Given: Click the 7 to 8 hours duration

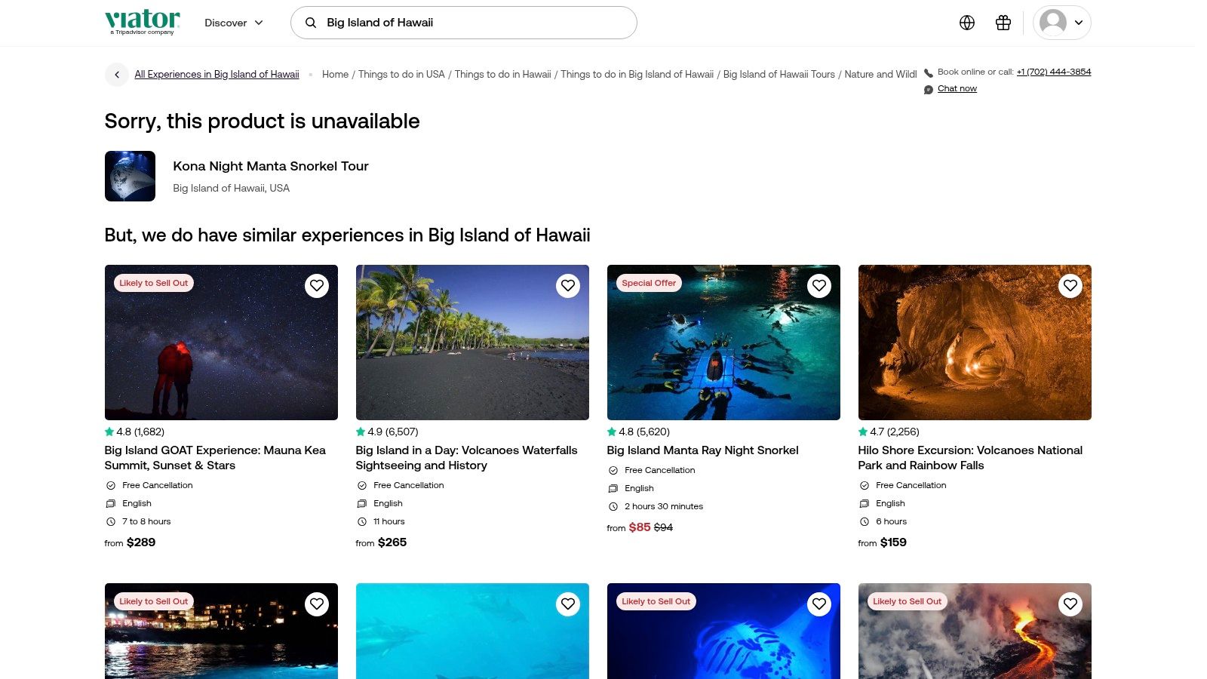Looking at the screenshot, I should [146, 521].
